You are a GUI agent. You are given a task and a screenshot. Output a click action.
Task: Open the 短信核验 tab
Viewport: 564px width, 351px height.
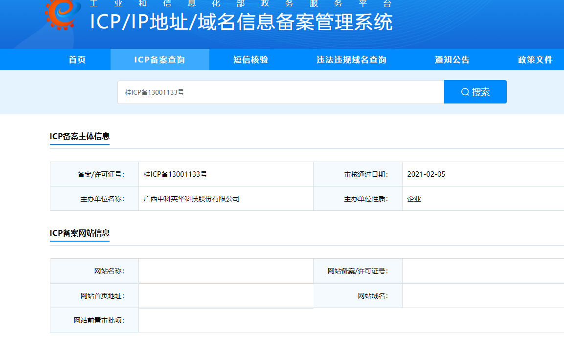click(x=250, y=60)
